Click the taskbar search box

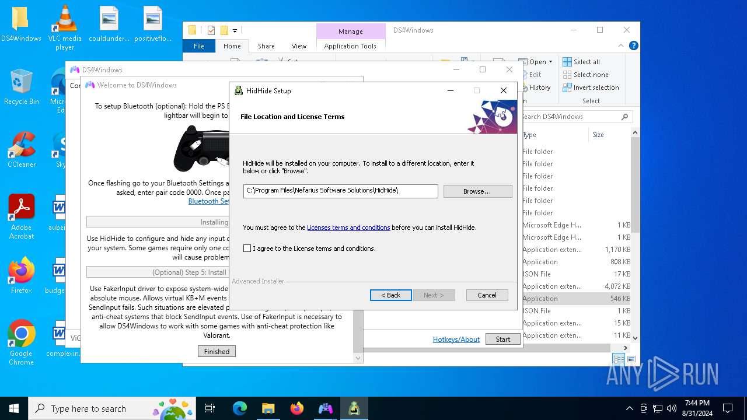[x=113, y=408]
